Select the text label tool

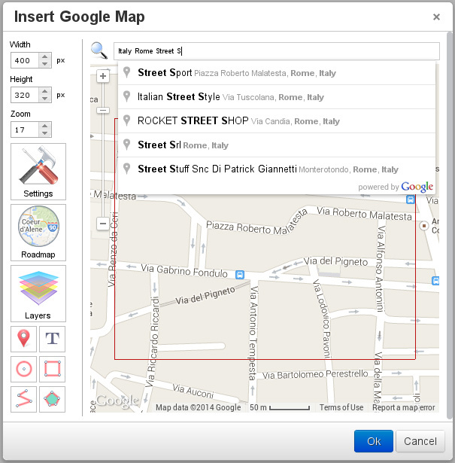[x=53, y=339]
